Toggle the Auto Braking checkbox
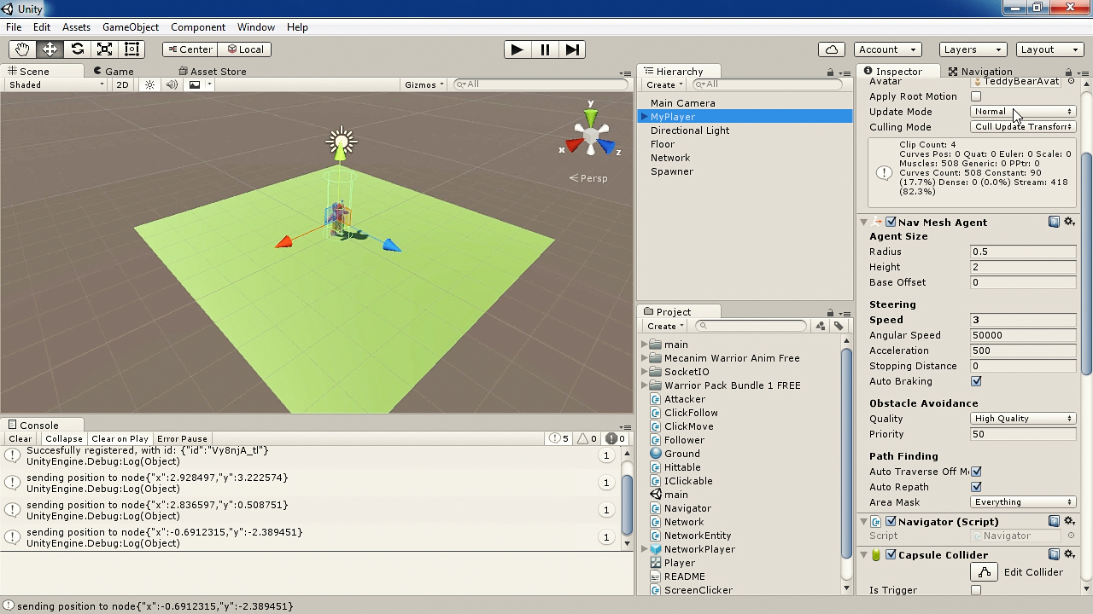 point(974,381)
